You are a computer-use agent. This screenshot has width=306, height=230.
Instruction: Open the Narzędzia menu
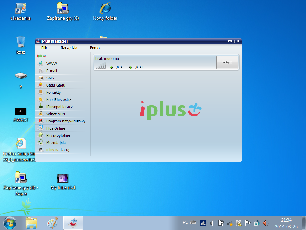coord(69,48)
